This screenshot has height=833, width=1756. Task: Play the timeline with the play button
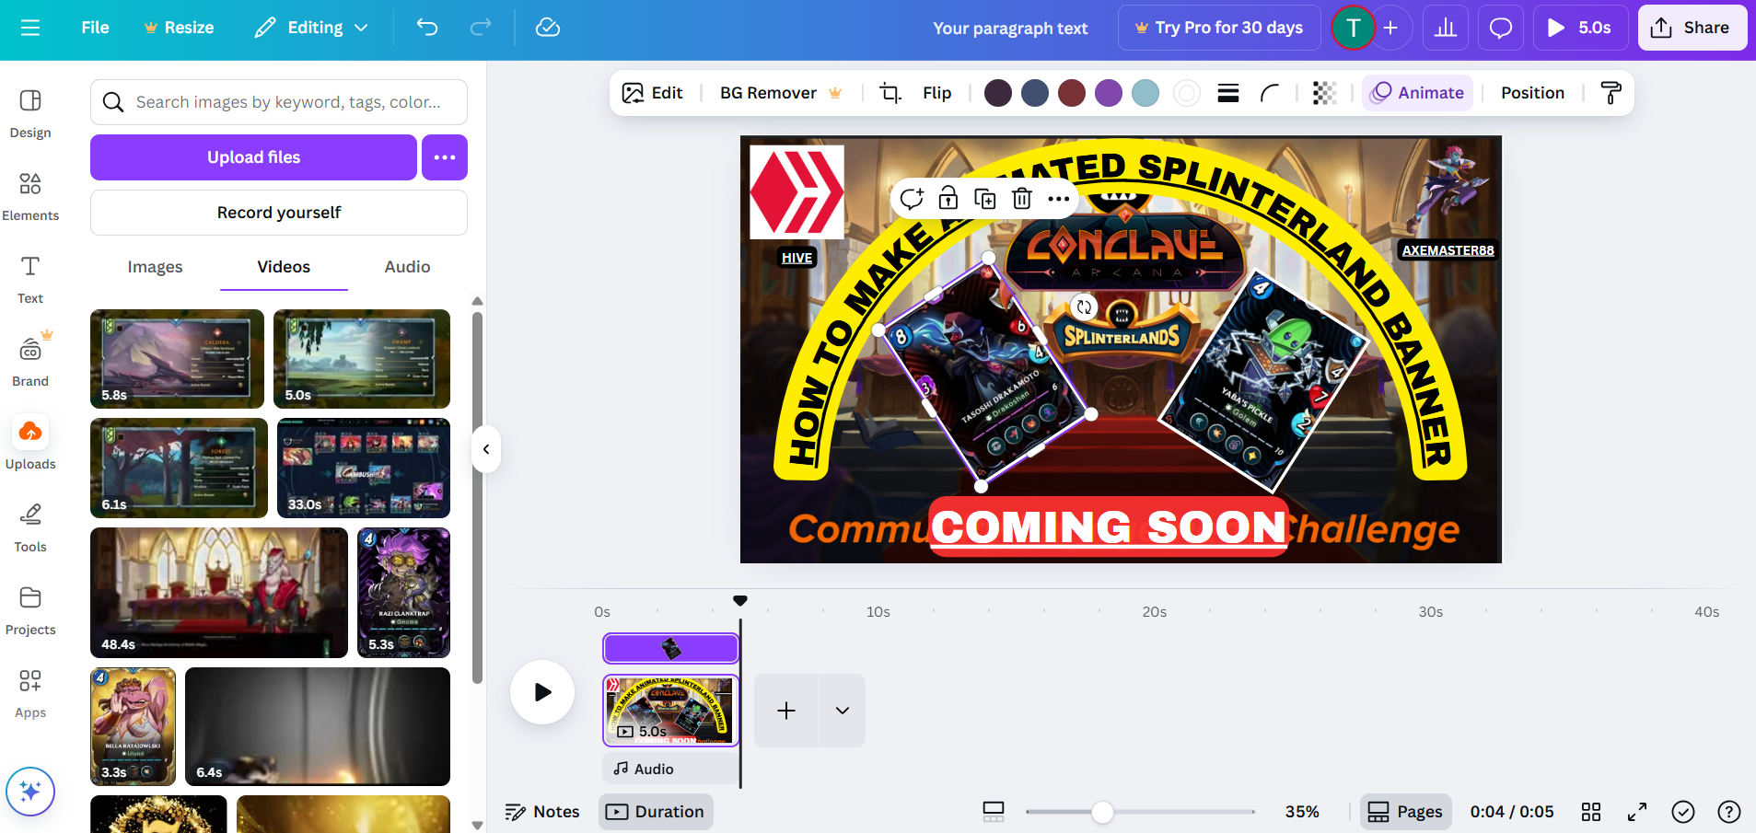click(x=542, y=692)
